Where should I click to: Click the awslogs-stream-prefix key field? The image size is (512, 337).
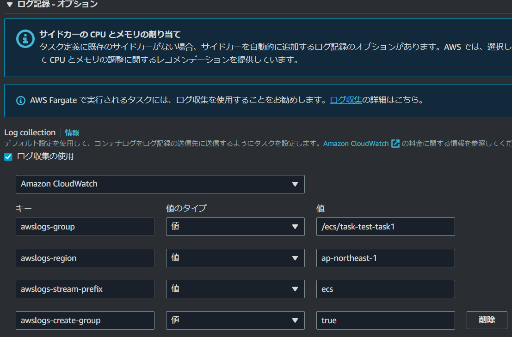85,289
